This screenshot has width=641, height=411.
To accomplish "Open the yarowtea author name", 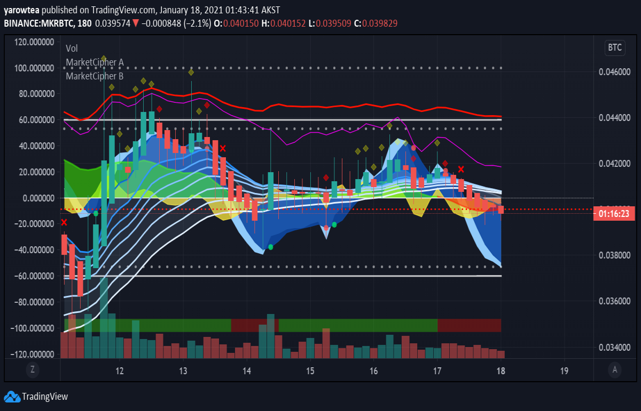I will tap(21, 10).
